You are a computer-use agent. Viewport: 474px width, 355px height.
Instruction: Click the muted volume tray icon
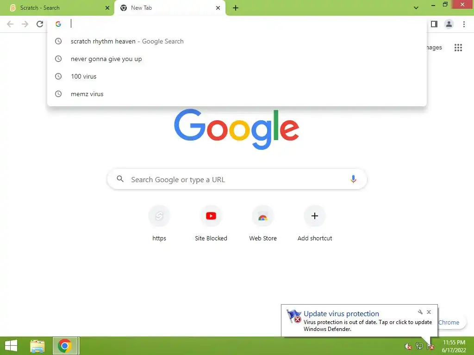pyautogui.click(x=408, y=346)
